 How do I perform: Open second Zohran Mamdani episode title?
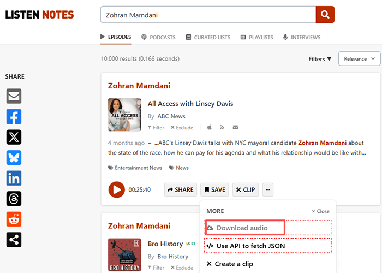click(139, 226)
